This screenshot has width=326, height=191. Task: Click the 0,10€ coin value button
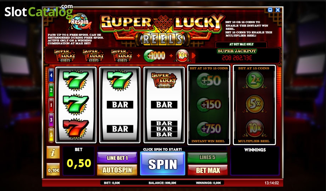(53, 170)
